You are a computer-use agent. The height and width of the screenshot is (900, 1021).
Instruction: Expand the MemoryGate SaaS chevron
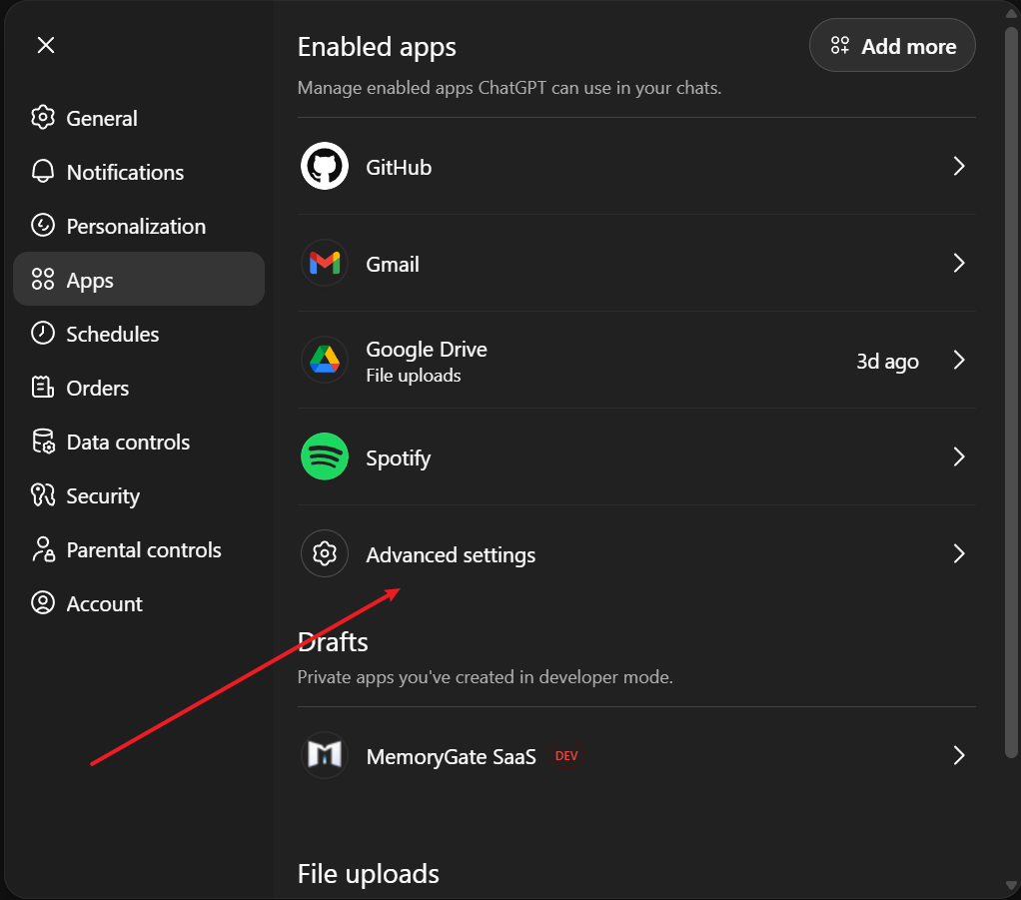coord(958,756)
